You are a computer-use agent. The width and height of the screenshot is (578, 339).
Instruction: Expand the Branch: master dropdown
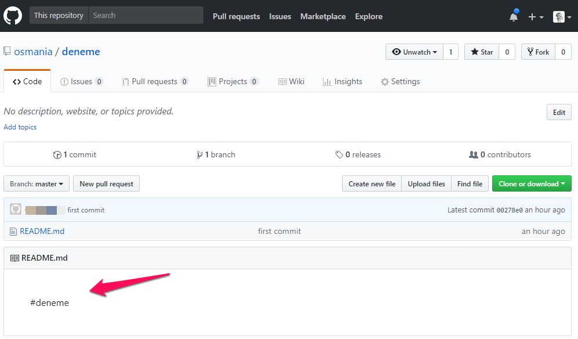pos(37,184)
